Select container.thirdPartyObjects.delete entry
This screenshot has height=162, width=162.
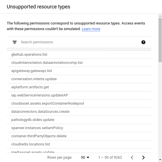[79, 136]
